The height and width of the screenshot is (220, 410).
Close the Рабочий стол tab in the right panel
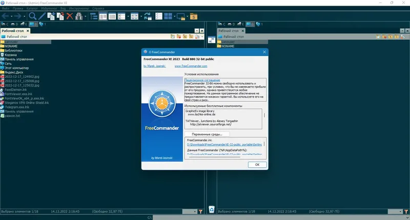tap(242, 31)
